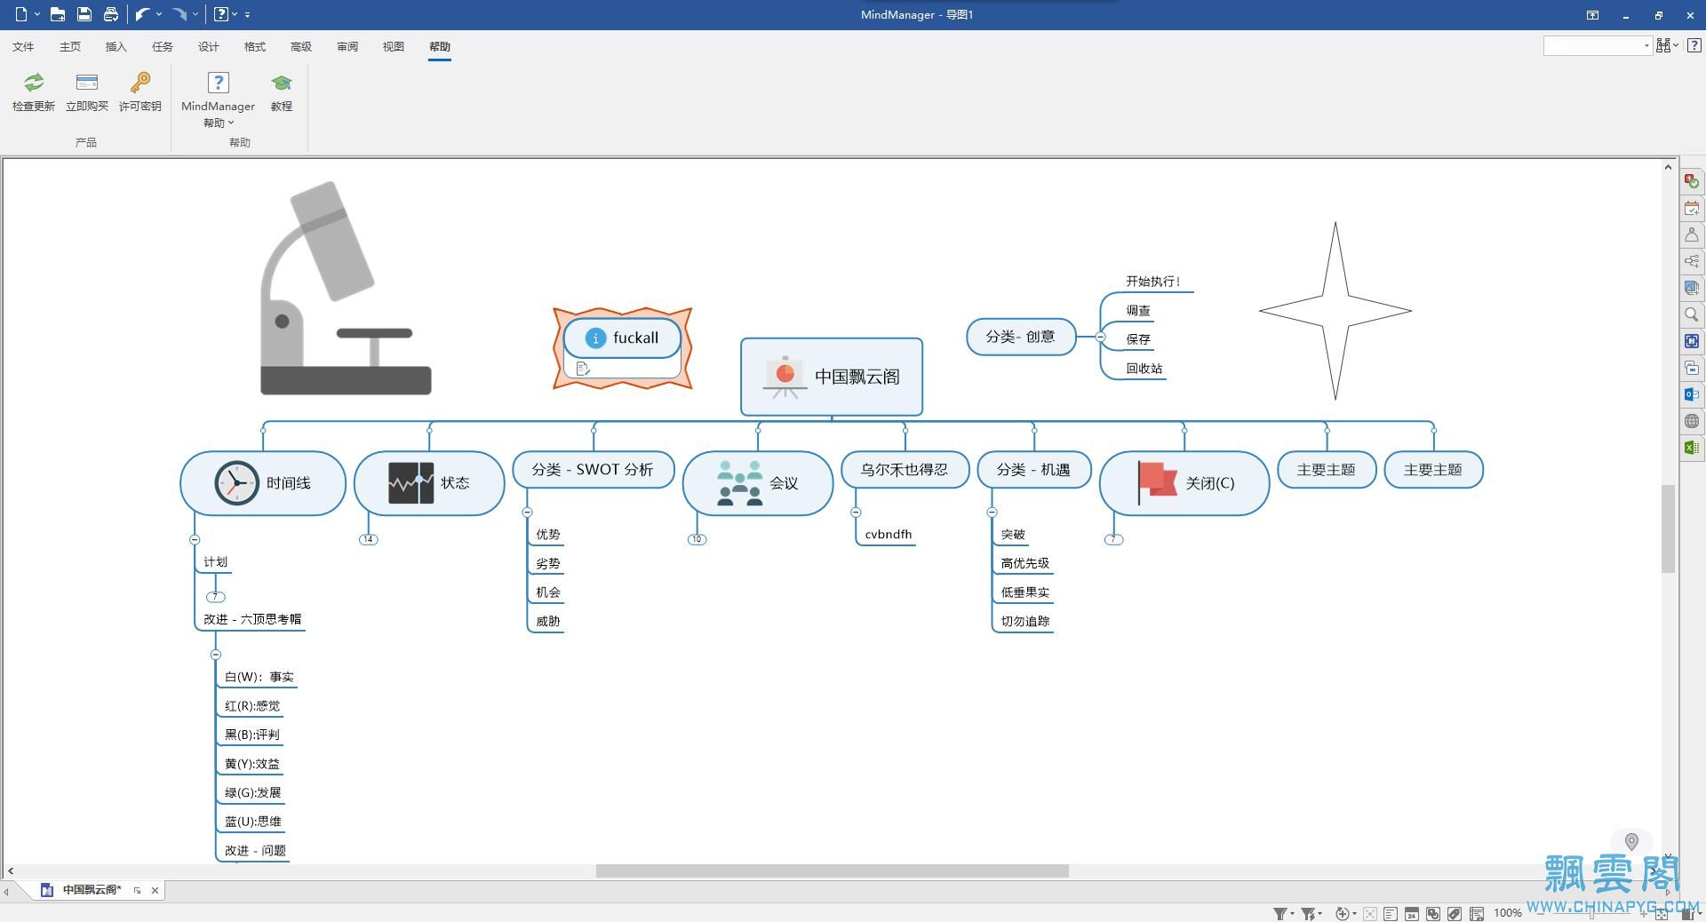Screen dimensions: 1706x922
Task: Open the image library panel tab
Action: [x=1692, y=288]
